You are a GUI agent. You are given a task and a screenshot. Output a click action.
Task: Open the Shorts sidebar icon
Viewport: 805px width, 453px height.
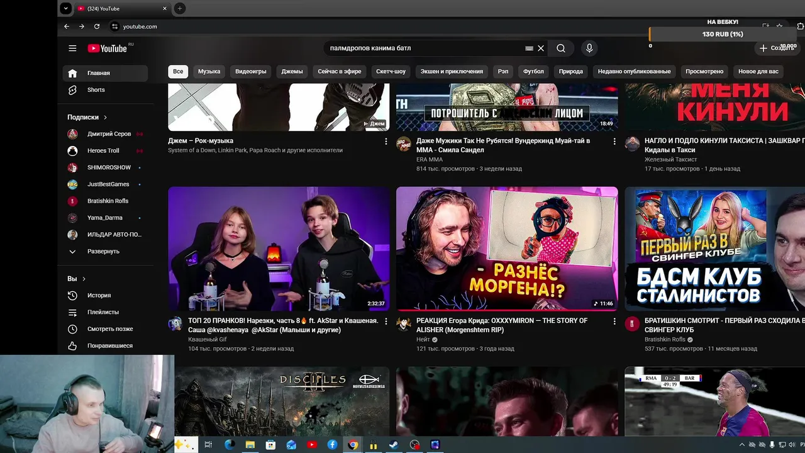[x=72, y=90]
